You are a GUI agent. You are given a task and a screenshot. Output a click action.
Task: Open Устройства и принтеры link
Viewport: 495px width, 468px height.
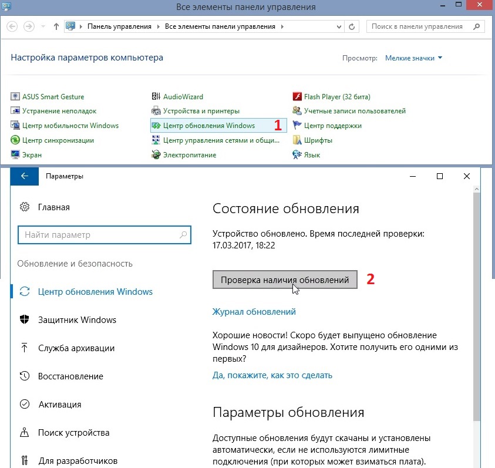(x=201, y=111)
